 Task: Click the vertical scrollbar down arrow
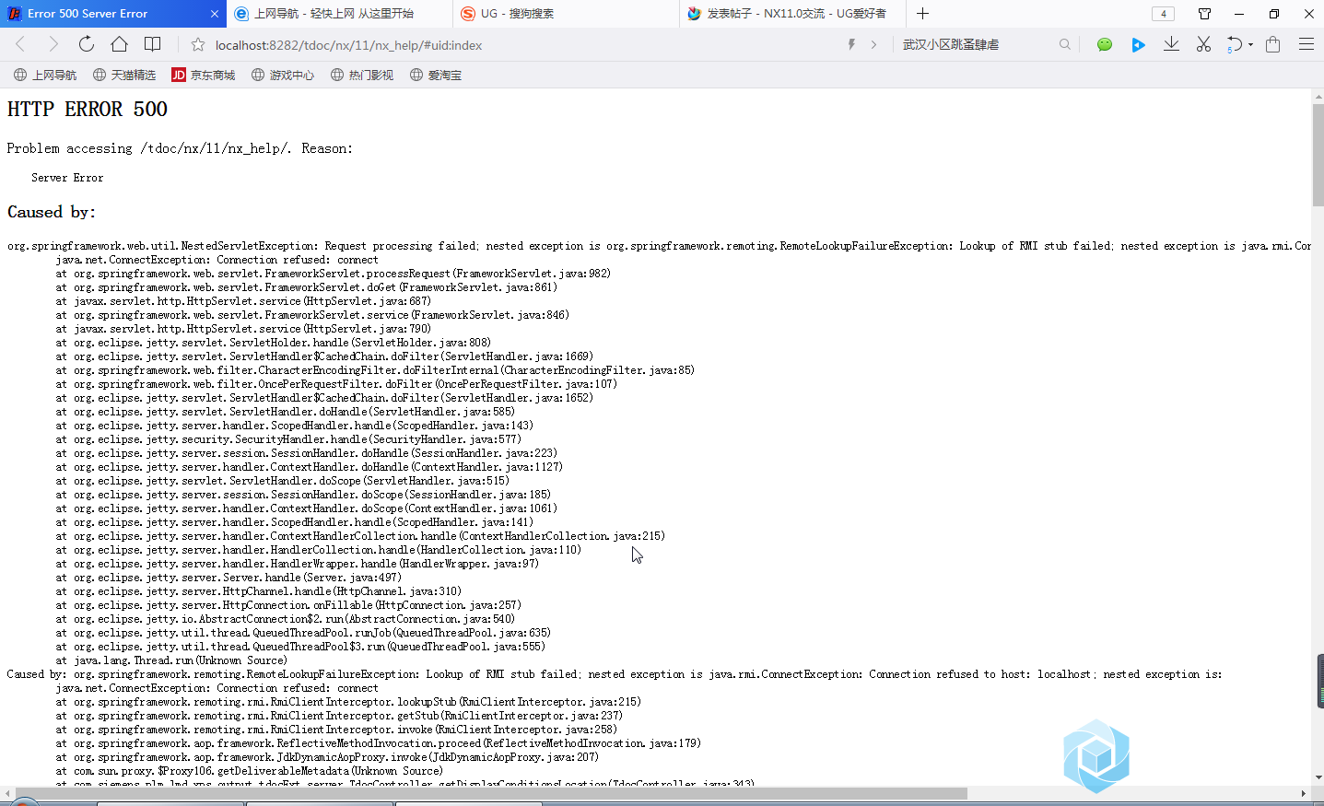[x=1318, y=777]
